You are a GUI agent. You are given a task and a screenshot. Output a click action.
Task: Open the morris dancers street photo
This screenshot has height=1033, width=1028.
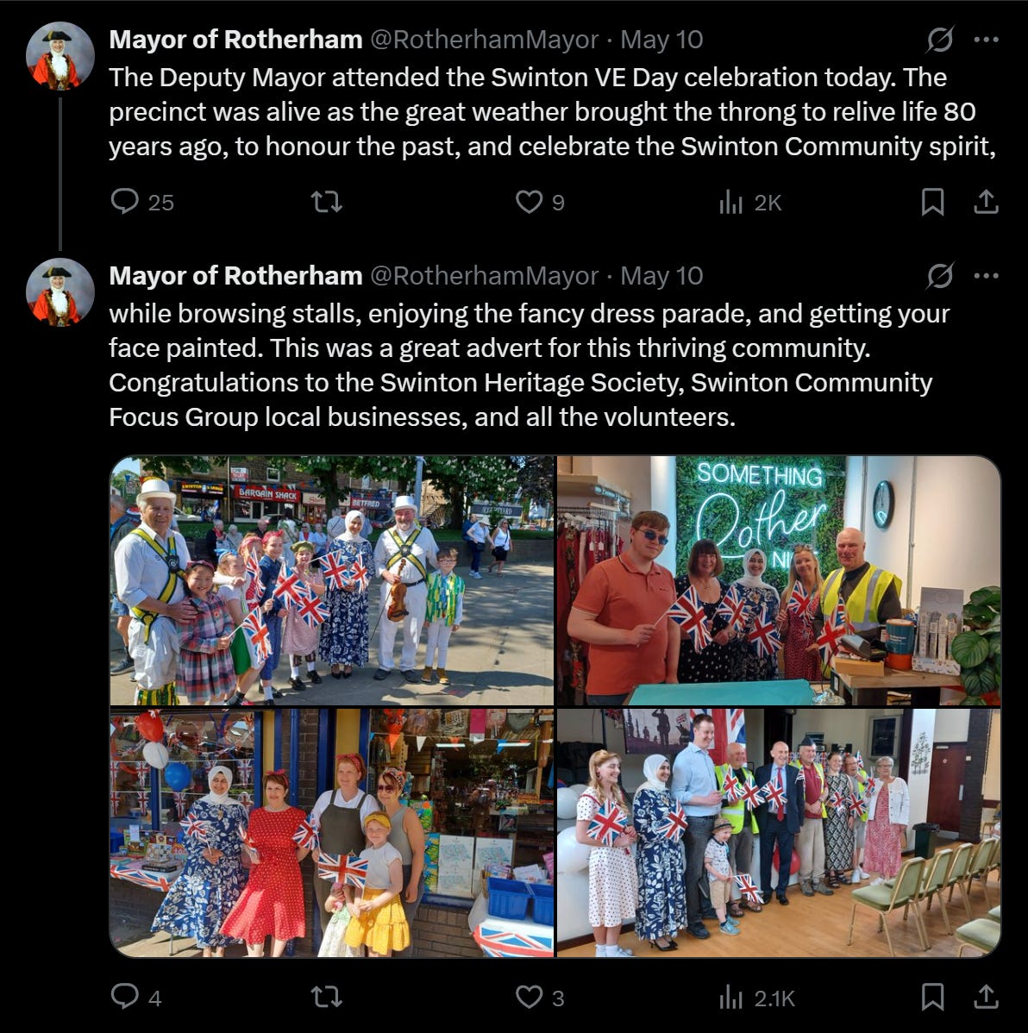(x=331, y=580)
